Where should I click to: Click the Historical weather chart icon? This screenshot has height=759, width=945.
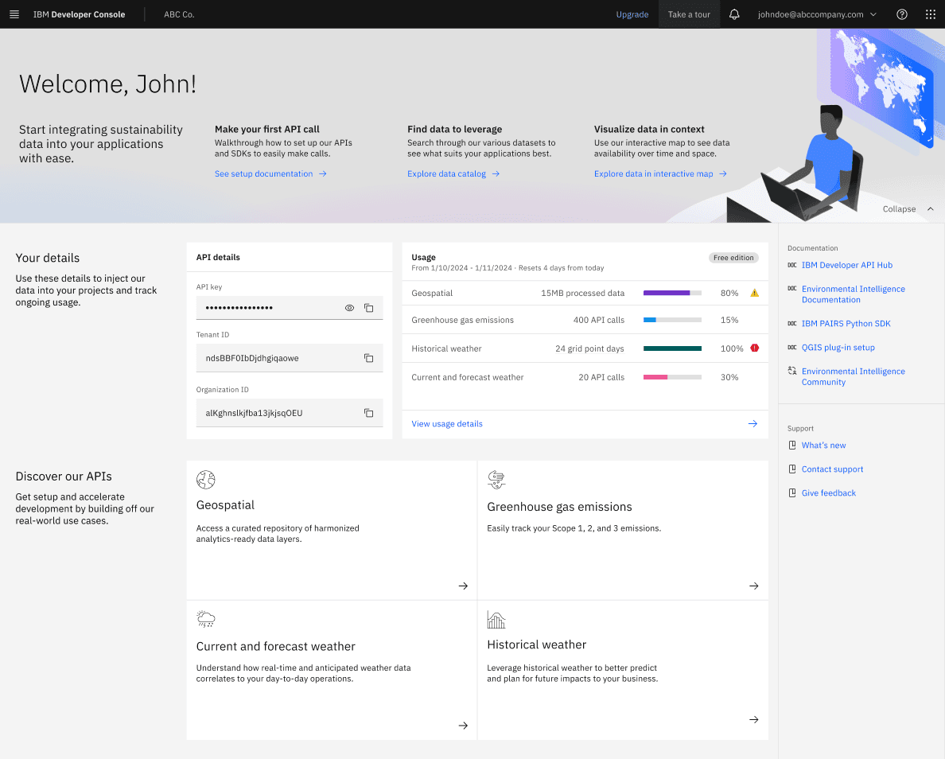pyautogui.click(x=496, y=619)
